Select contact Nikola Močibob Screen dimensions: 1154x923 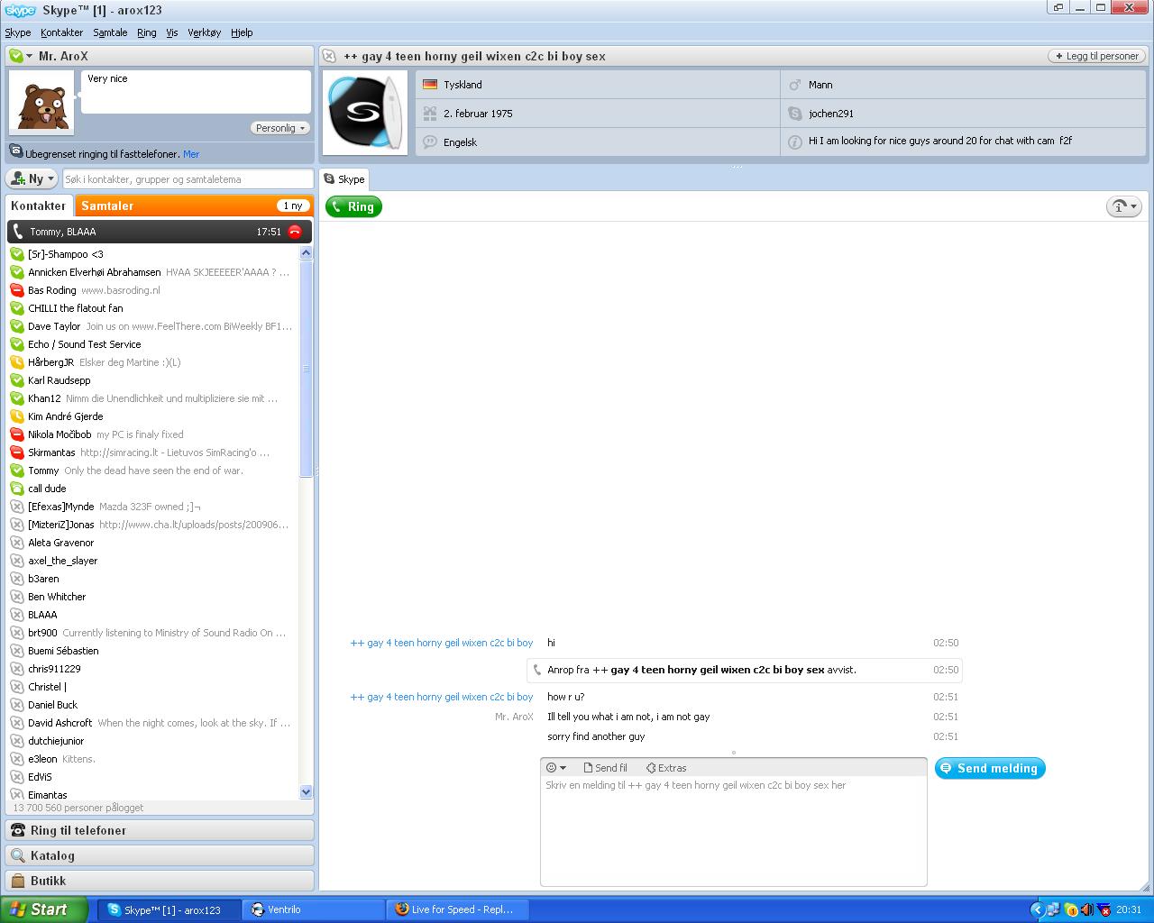151,434
